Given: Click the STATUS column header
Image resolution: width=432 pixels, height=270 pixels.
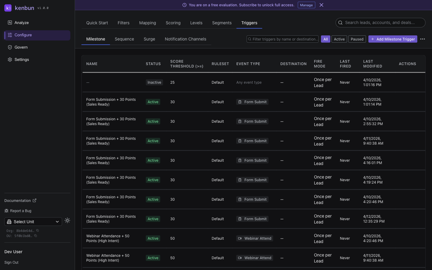Looking at the screenshot, I should (x=153, y=64).
